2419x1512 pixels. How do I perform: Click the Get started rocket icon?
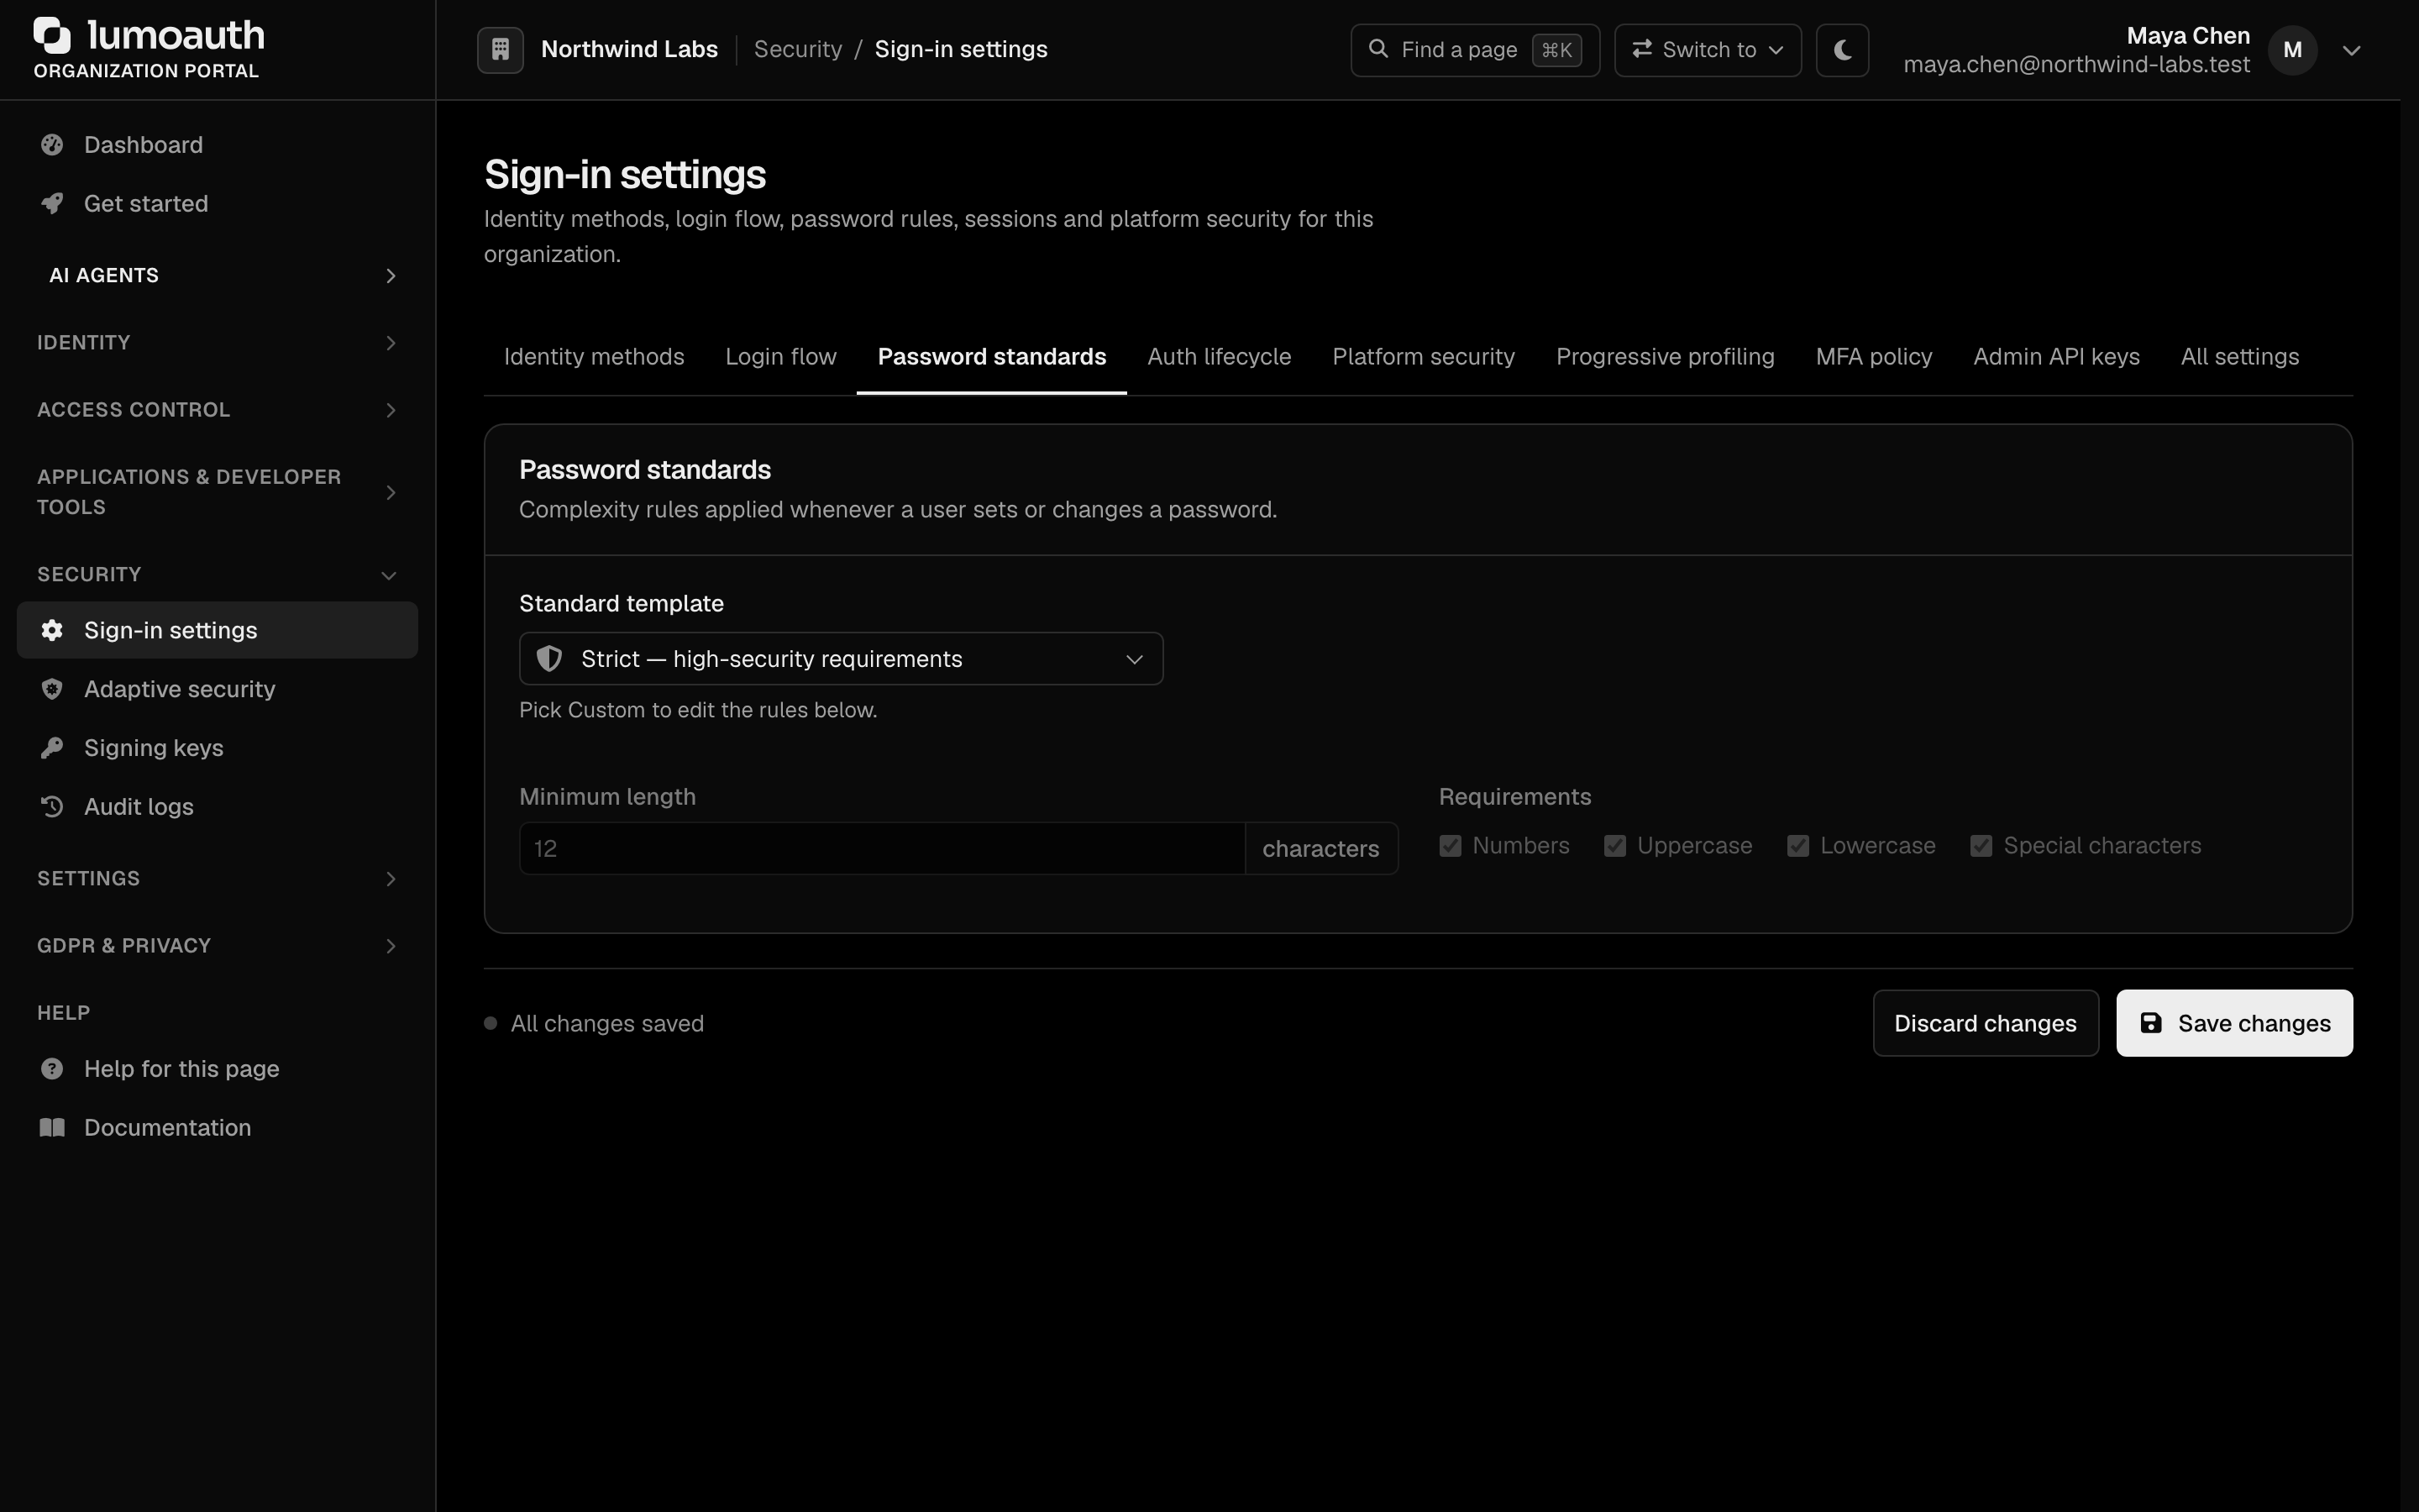[52, 204]
